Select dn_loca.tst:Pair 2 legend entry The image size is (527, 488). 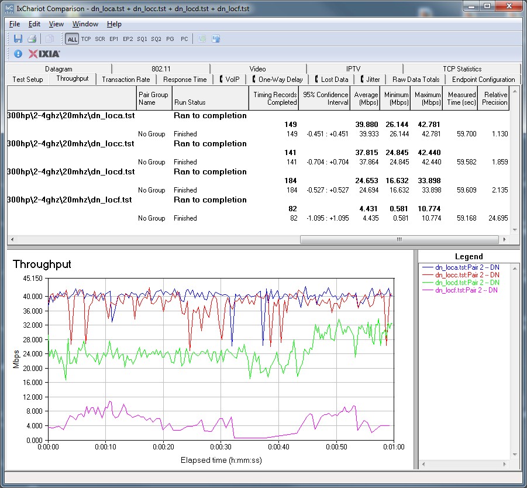[461, 267]
